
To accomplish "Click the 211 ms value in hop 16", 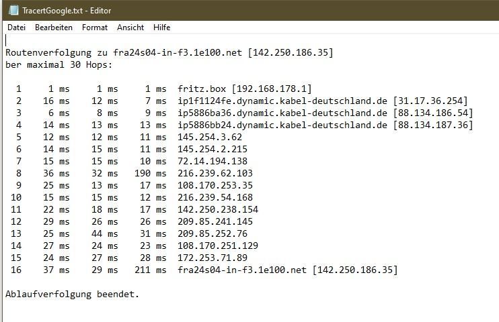I will (x=151, y=270).
